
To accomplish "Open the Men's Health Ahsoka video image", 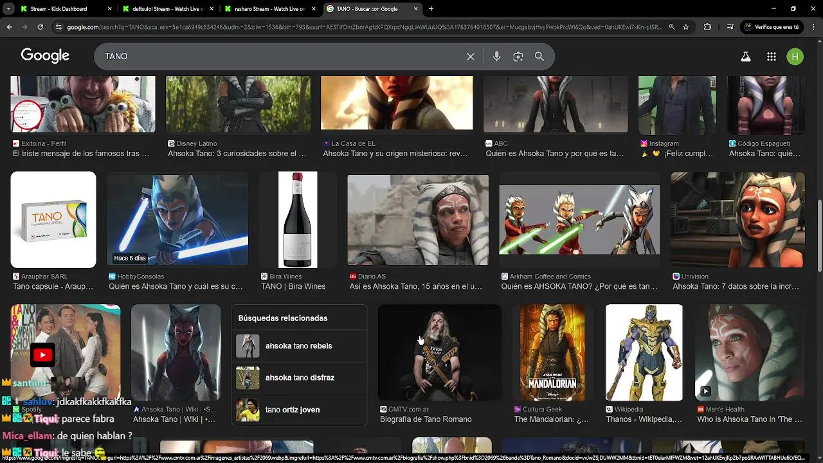I will (750, 352).
